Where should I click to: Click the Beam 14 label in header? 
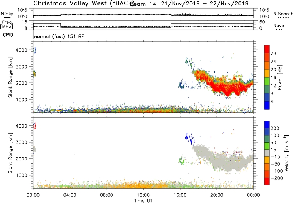143,4
